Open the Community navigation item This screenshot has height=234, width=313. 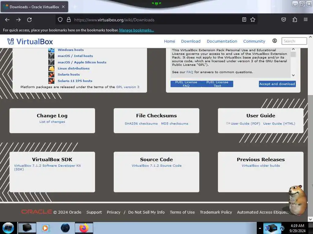[x=254, y=41]
